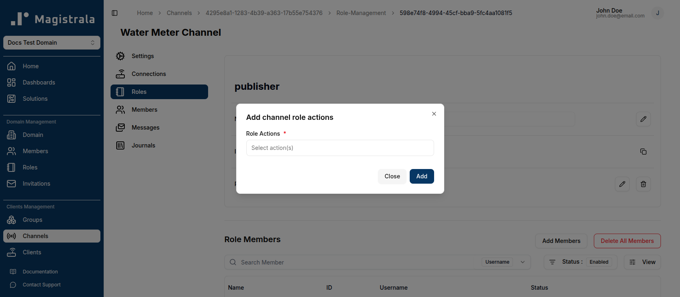
Task: Open Invitations in sidebar
Action: point(52,184)
